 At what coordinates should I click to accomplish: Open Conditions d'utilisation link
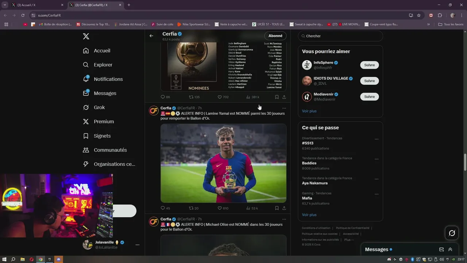click(x=316, y=228)
